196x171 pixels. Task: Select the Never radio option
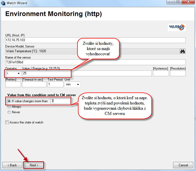pyautogui.click(x=9, y=112)
